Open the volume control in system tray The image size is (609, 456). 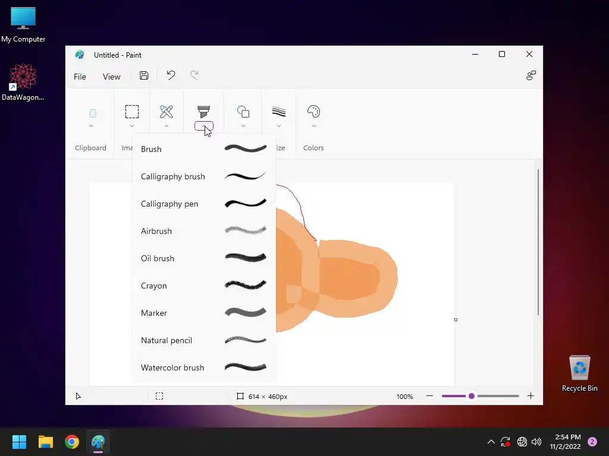click(536, 442)
